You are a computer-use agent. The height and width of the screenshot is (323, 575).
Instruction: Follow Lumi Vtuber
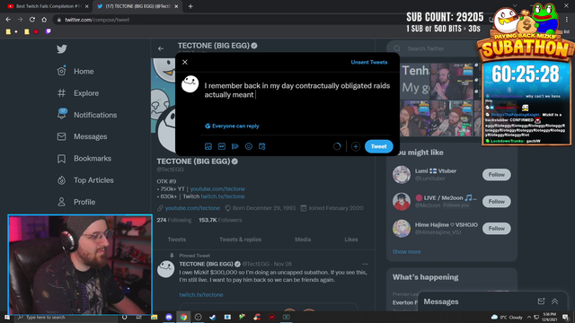497,175
